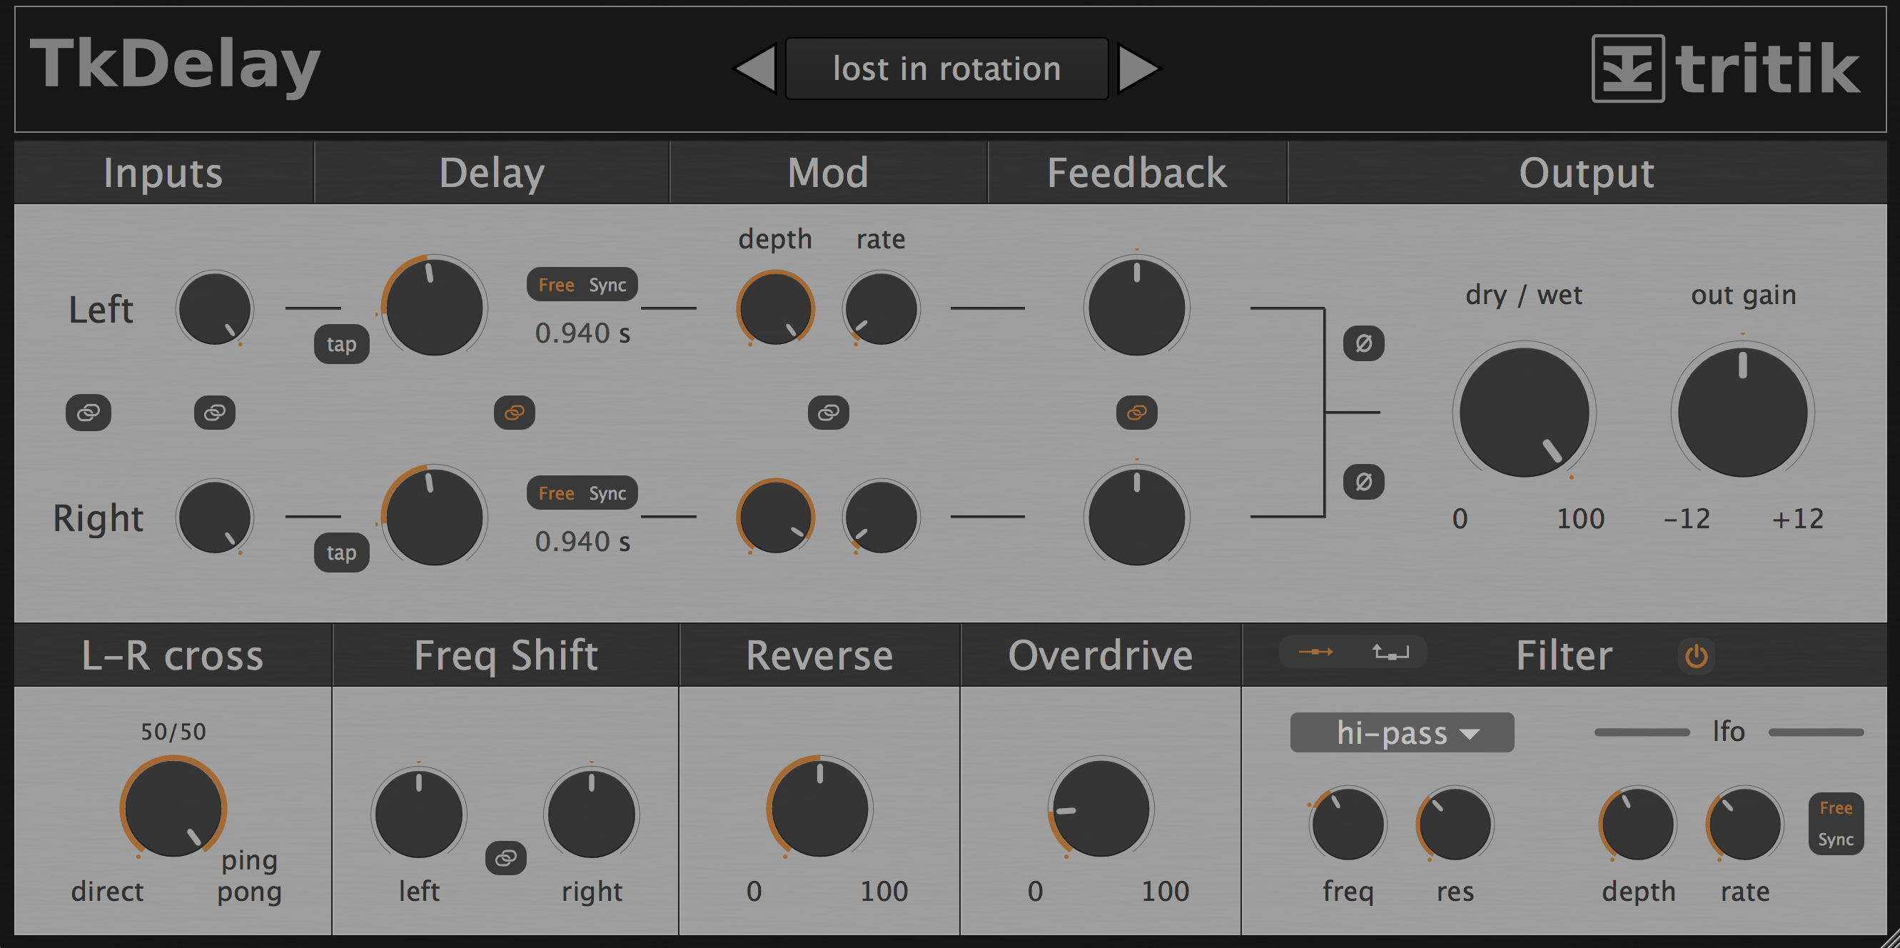Click the tritik logo
Screen dimensions: 1900x948
(1726, 69)
